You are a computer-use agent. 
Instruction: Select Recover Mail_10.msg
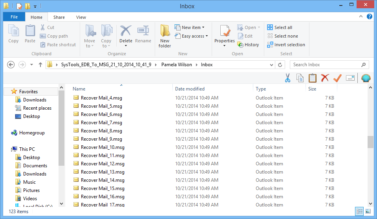(x=102, y=147)
